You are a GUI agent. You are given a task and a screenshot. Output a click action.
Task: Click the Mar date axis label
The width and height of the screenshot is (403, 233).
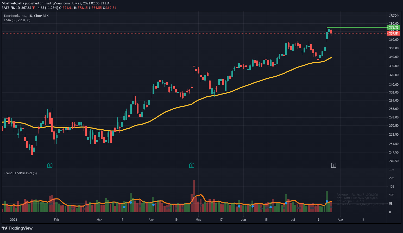(99, 220)
